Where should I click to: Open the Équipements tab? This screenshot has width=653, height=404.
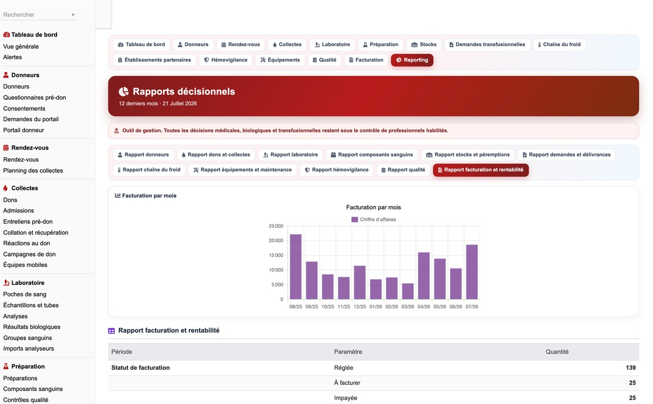280,60
